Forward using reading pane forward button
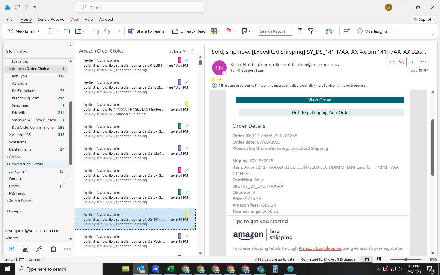Viewport: 440px width, 275px height. point(411,62)
